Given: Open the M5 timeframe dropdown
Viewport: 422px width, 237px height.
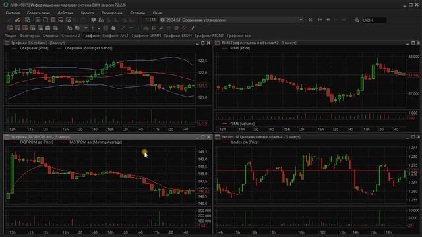Looking at the screenshot, I should pyautogui.click(x=86, y=28).
